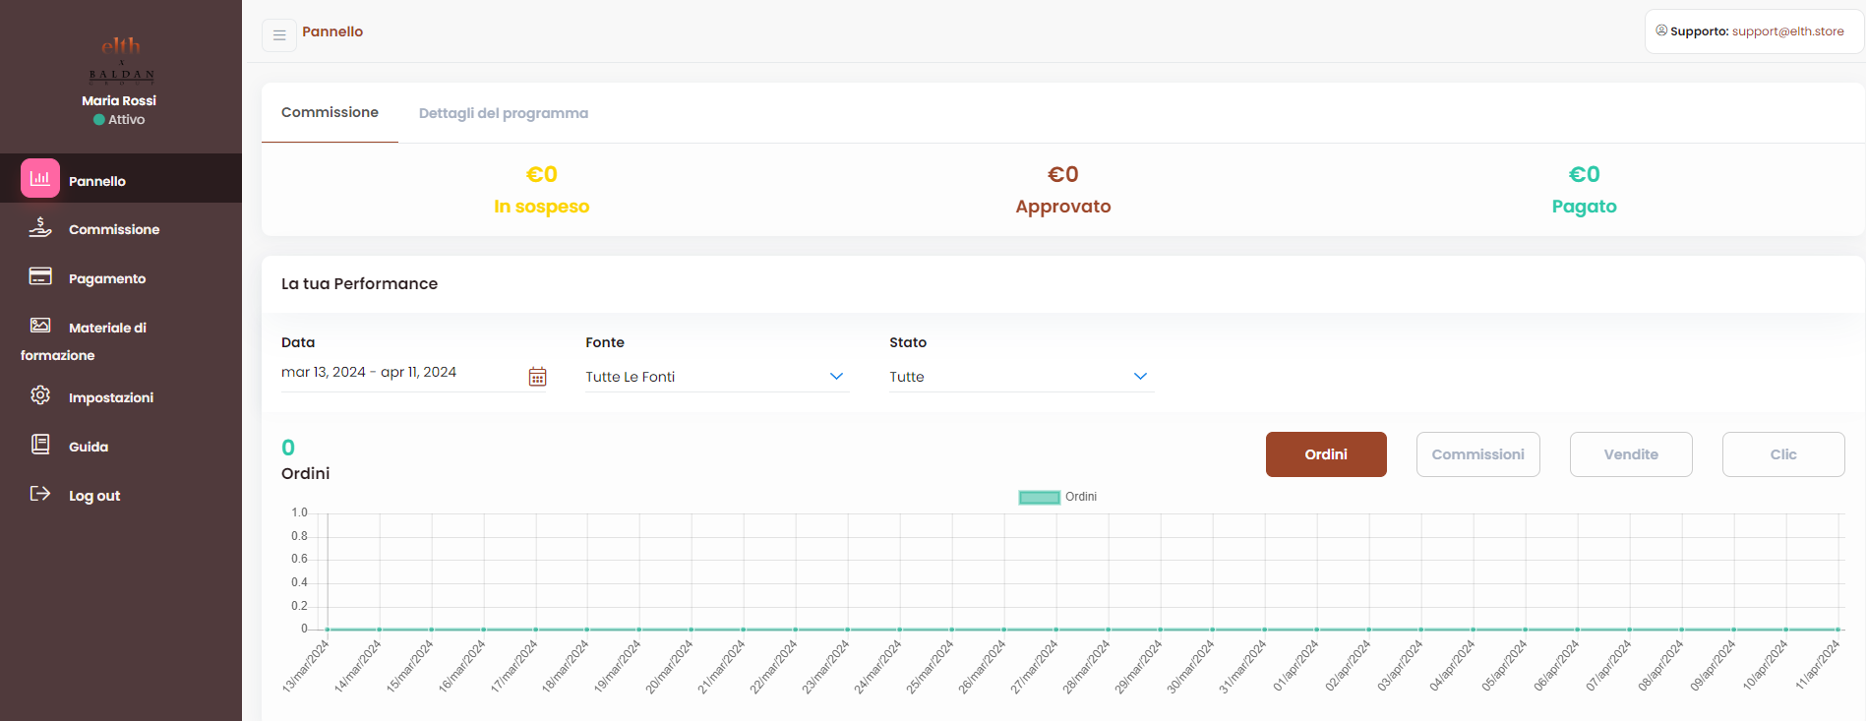1866x721 pixels.
Task: Click the 11/apr/2024 axis label
Action: tap(1817, 665)
